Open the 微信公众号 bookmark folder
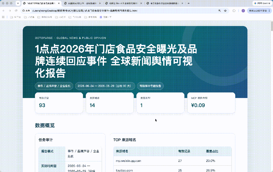Image resolution: width=273 pixels, height=172 pixels. point(45,17)
